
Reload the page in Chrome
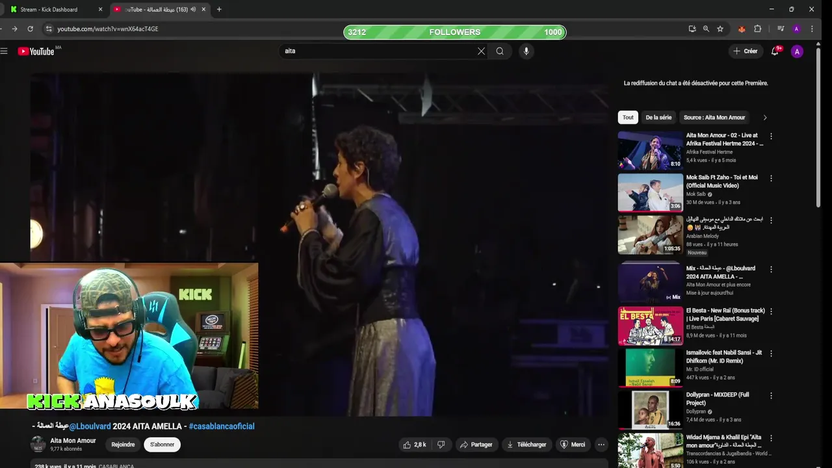(30, 29)
